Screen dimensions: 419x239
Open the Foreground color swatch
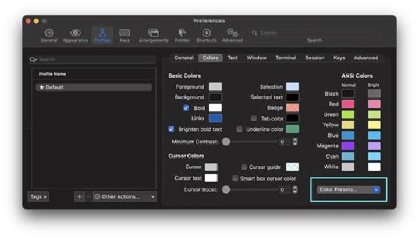click(215, 87)
